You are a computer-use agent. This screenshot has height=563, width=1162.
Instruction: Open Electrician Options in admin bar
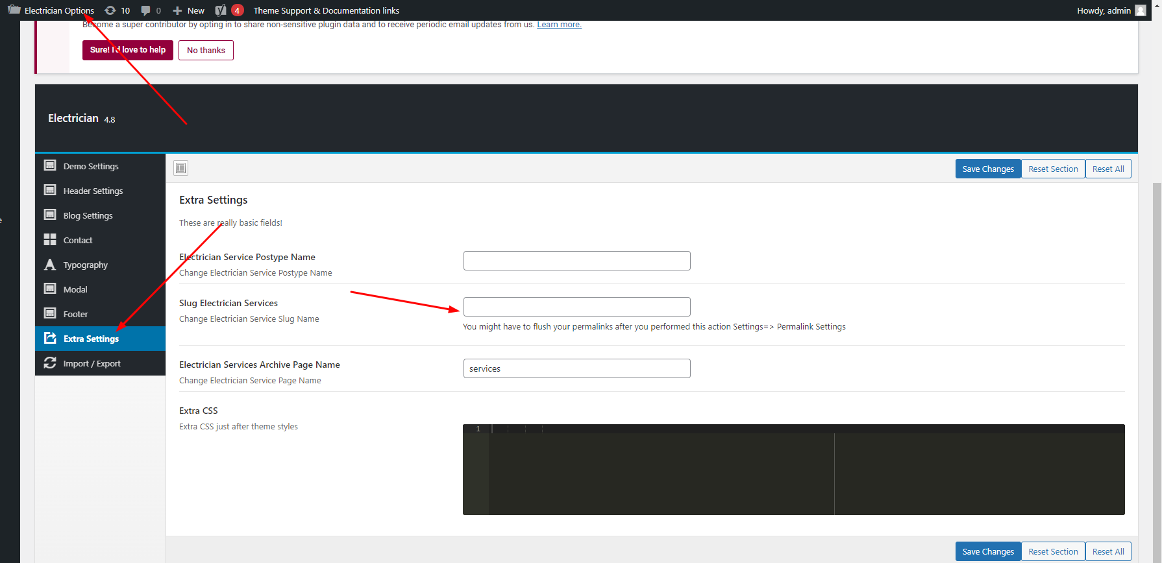point(51,10)
